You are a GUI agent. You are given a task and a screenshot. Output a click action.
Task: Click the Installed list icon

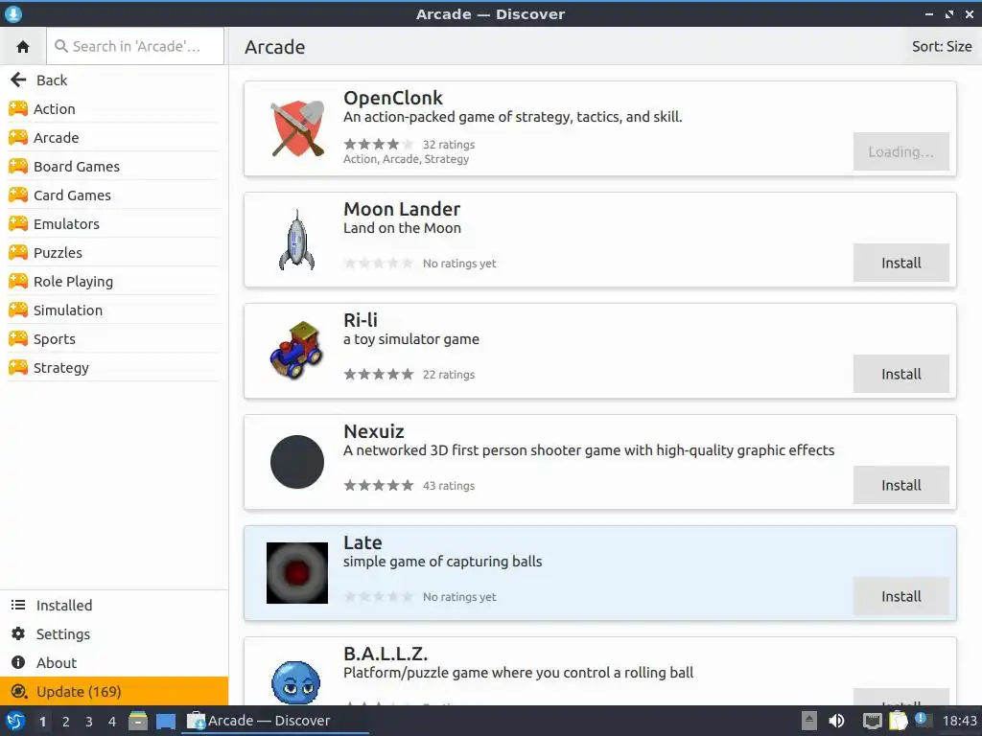click(x=19, y=605)
